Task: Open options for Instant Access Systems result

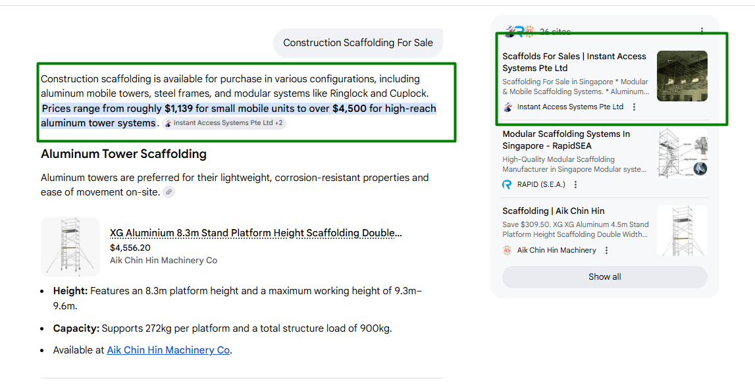Action: 634,107
